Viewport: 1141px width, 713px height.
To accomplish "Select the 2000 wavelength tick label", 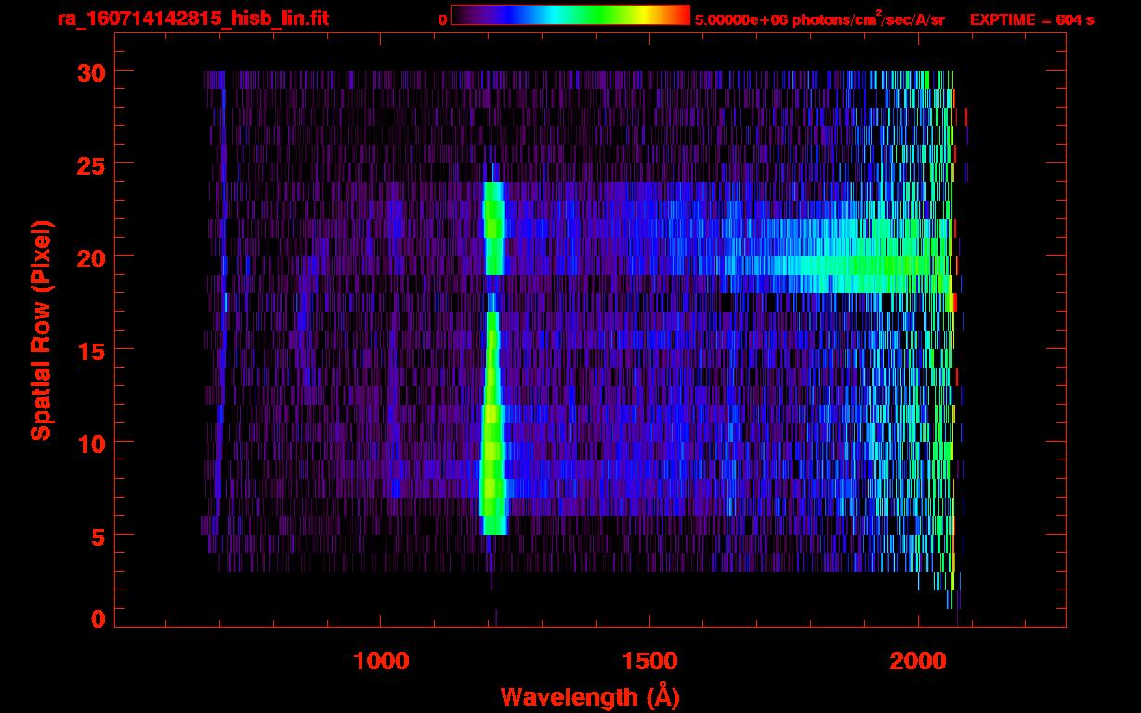I will pos(917,660).
